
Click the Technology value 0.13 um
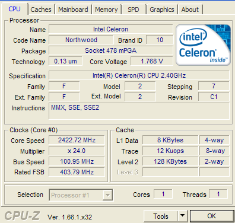point(65,61)
